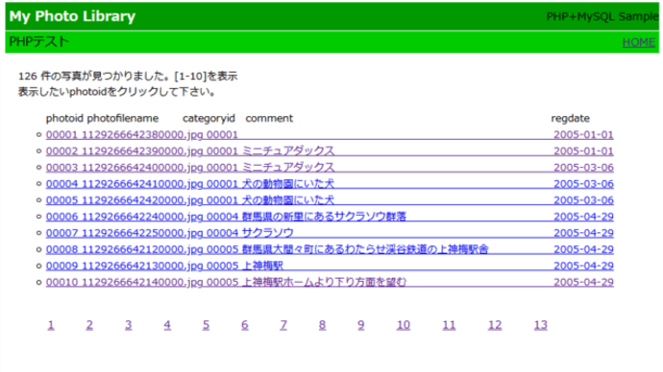Click the My Photo Library title

72,16
